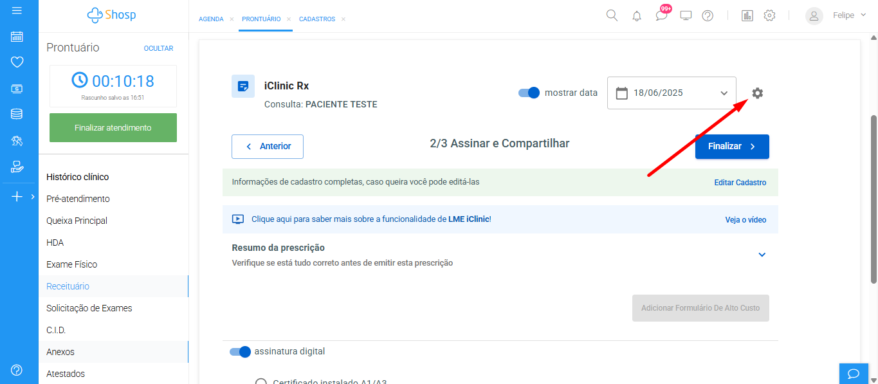Open the help question mark at sidebar bottom
This screenshot has height=384, width=878.
click(x=17, y=370)
